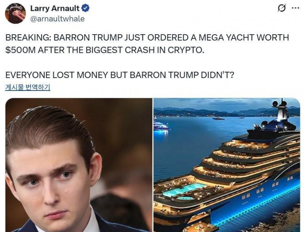Click the blue verified badge
This screenshot has width=305, height=232.
click(86, 8)
